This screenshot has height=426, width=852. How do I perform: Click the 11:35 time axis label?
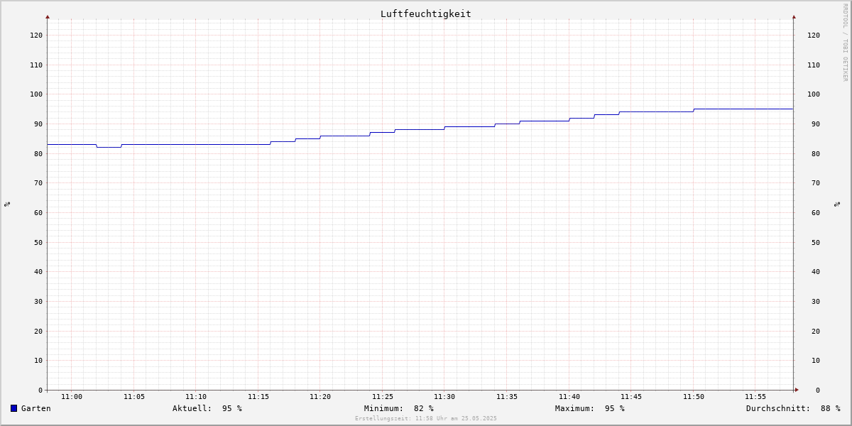pyautogui.click(x=507, y=397)
